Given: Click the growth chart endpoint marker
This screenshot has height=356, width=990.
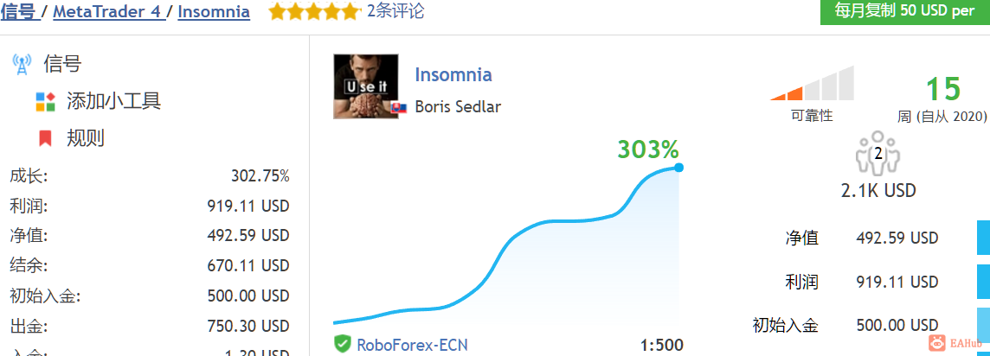Looking at the screenshot, I should [678, 168].
